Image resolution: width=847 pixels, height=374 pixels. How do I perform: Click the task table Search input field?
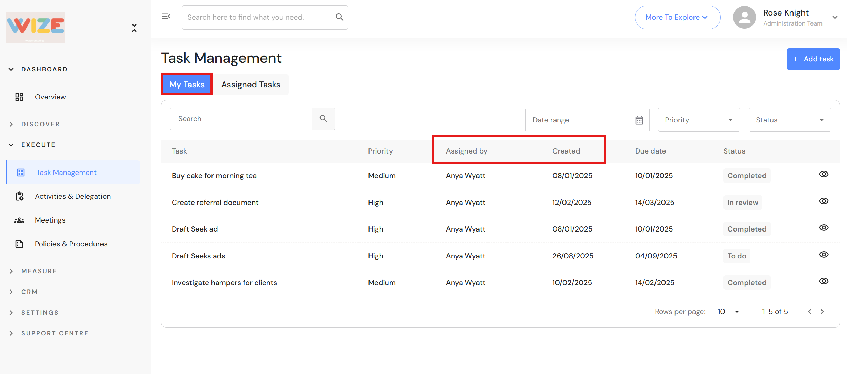(241, 119)
